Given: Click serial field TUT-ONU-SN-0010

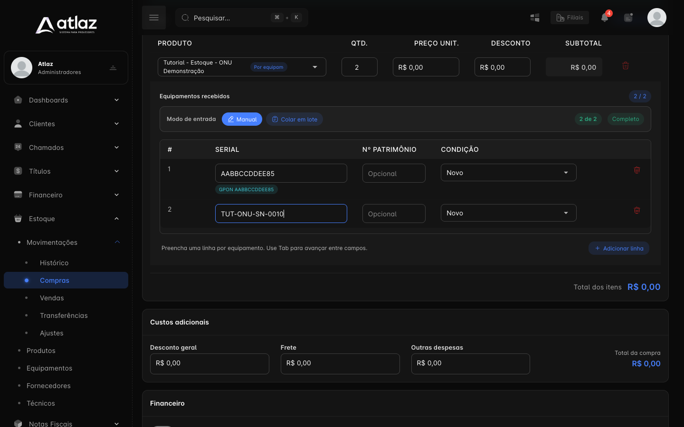Looking at the screenshot, I should [x=281, y=213].
